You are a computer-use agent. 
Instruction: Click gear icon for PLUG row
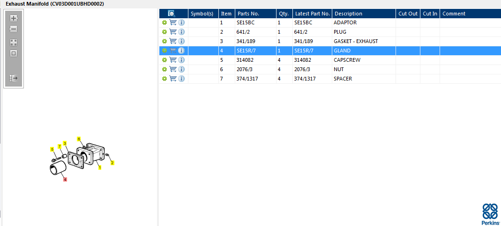coord(164,32)
